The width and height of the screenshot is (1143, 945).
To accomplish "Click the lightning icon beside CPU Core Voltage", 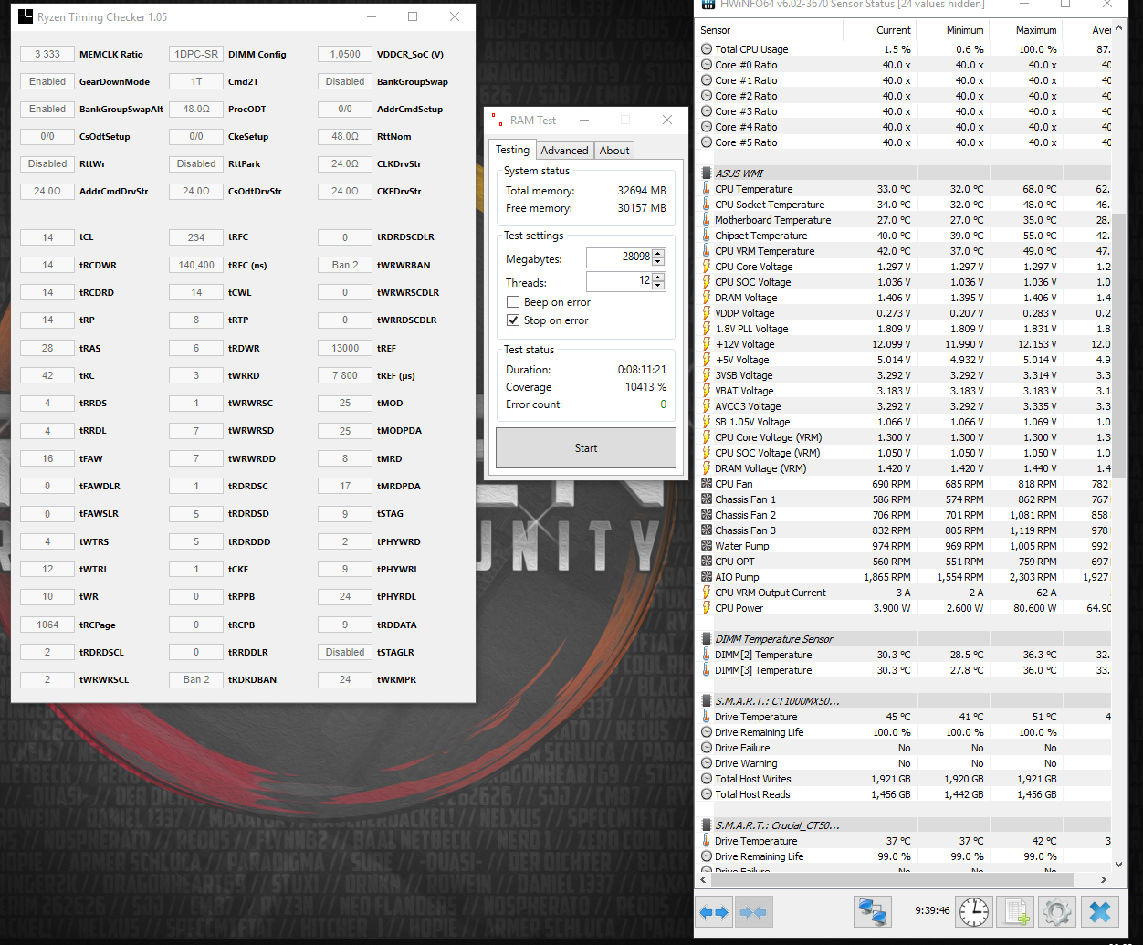I will click(x=707, y=267).
